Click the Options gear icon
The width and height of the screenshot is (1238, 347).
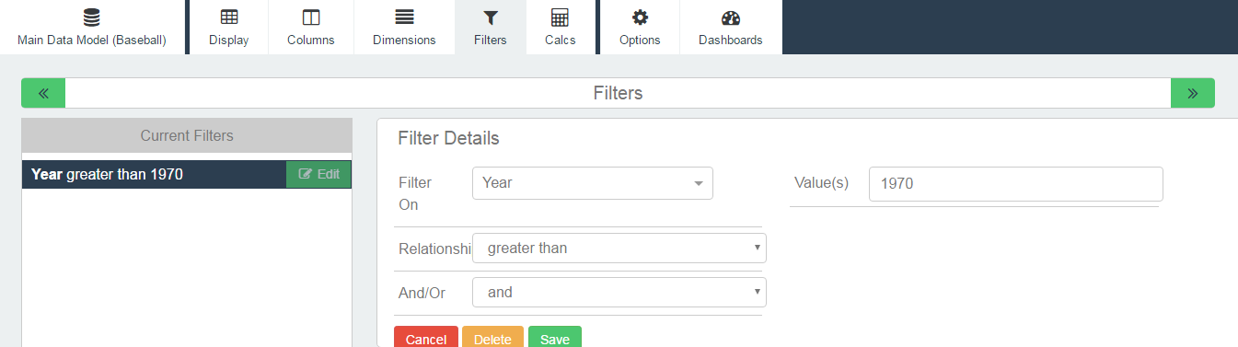640,17
